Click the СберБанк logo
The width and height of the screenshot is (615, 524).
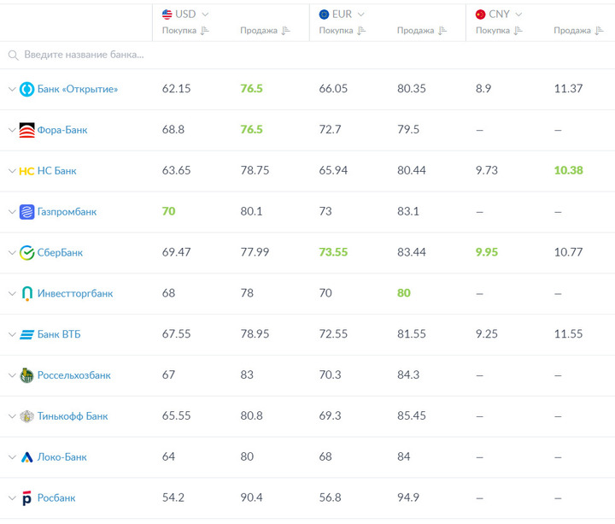click(x=27, y=253)
